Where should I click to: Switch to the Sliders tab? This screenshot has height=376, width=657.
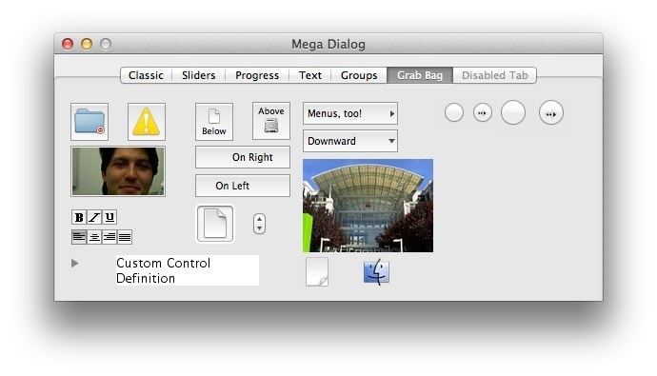click(x=199, y=75)
